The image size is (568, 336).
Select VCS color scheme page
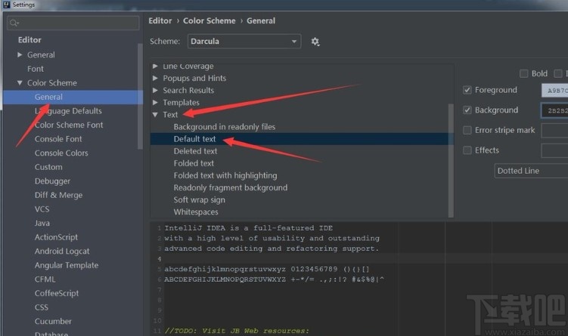point(42,209)
